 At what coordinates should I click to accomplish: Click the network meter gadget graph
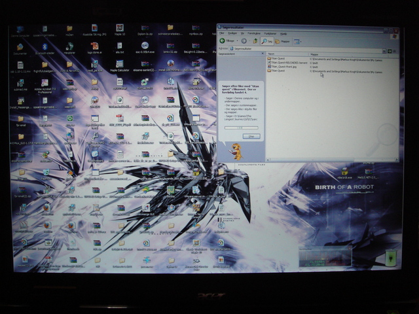pyautogui.click(x=325, y=258)
